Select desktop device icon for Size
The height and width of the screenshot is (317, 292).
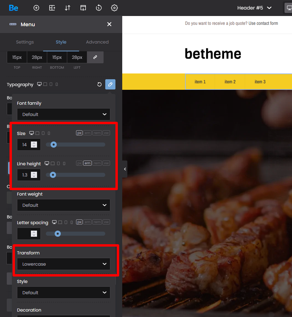point(32,133)
